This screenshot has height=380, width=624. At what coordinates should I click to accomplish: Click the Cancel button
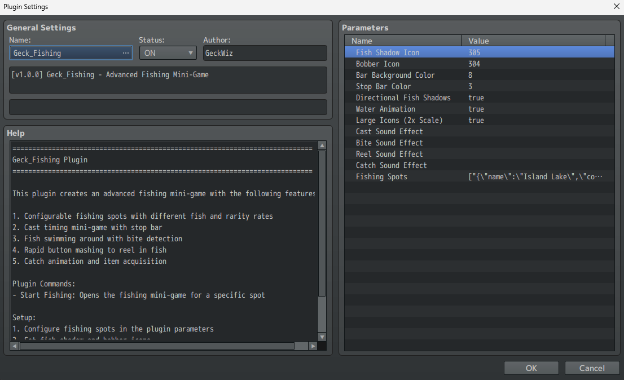click(592, 368)
